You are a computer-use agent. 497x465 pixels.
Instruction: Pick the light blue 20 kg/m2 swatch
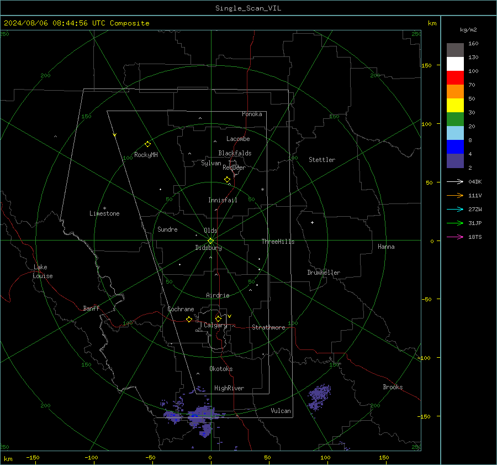click(x=455, y=133)
